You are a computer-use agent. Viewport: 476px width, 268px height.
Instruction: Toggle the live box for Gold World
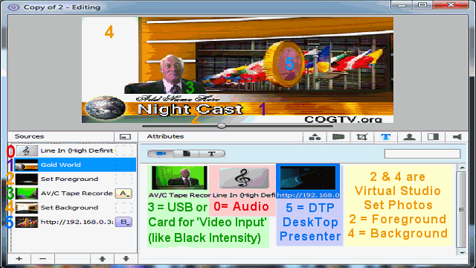pyautogui.click(x=123, y=165)
